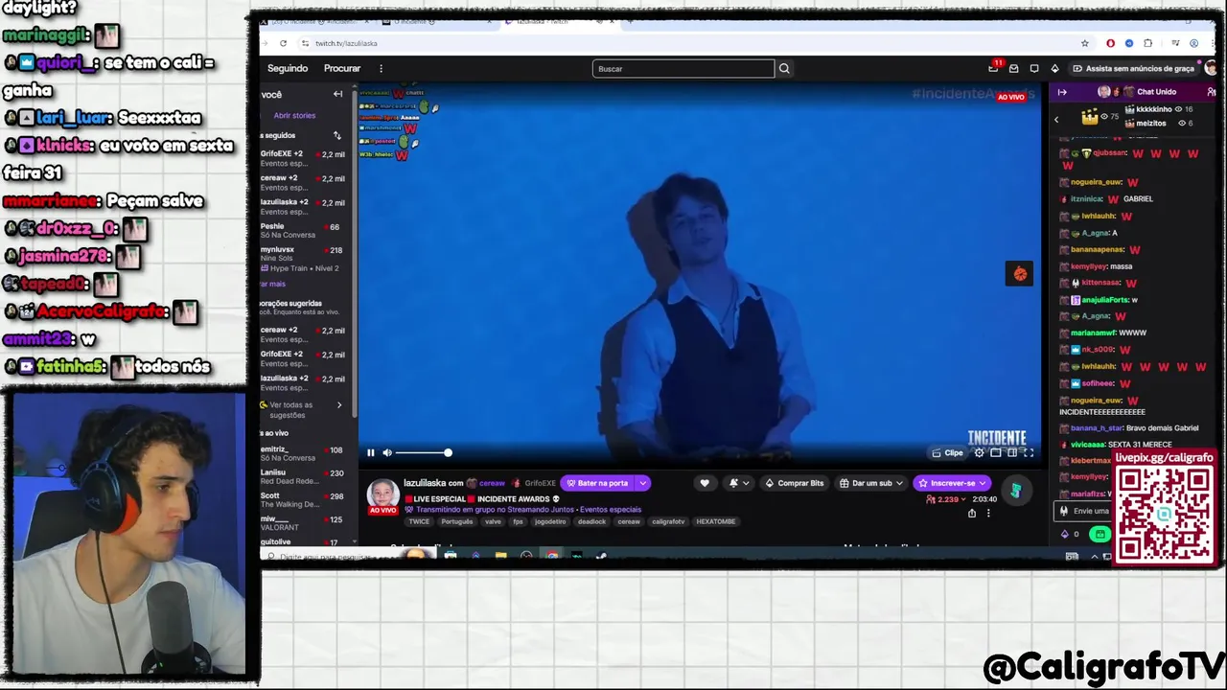Viewport: 1227px width, 690px height.
Task: Open the Procurar tab
Action: 342,68
